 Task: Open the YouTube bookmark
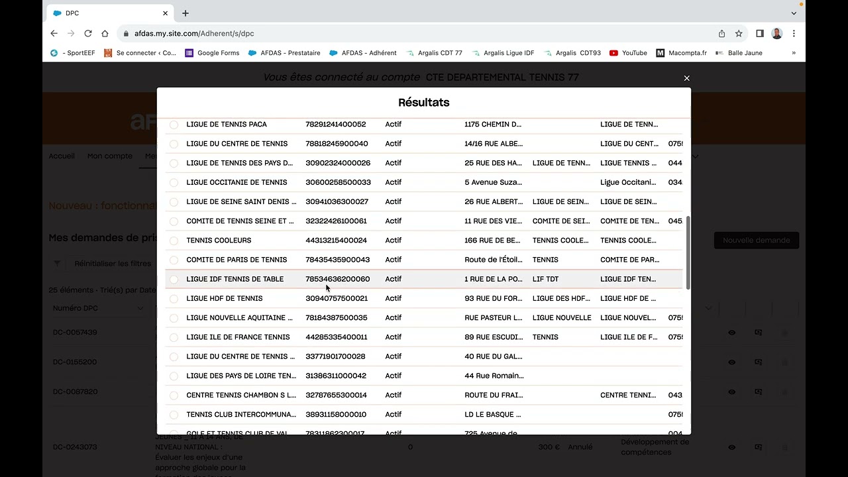click(x=628, y=53)
